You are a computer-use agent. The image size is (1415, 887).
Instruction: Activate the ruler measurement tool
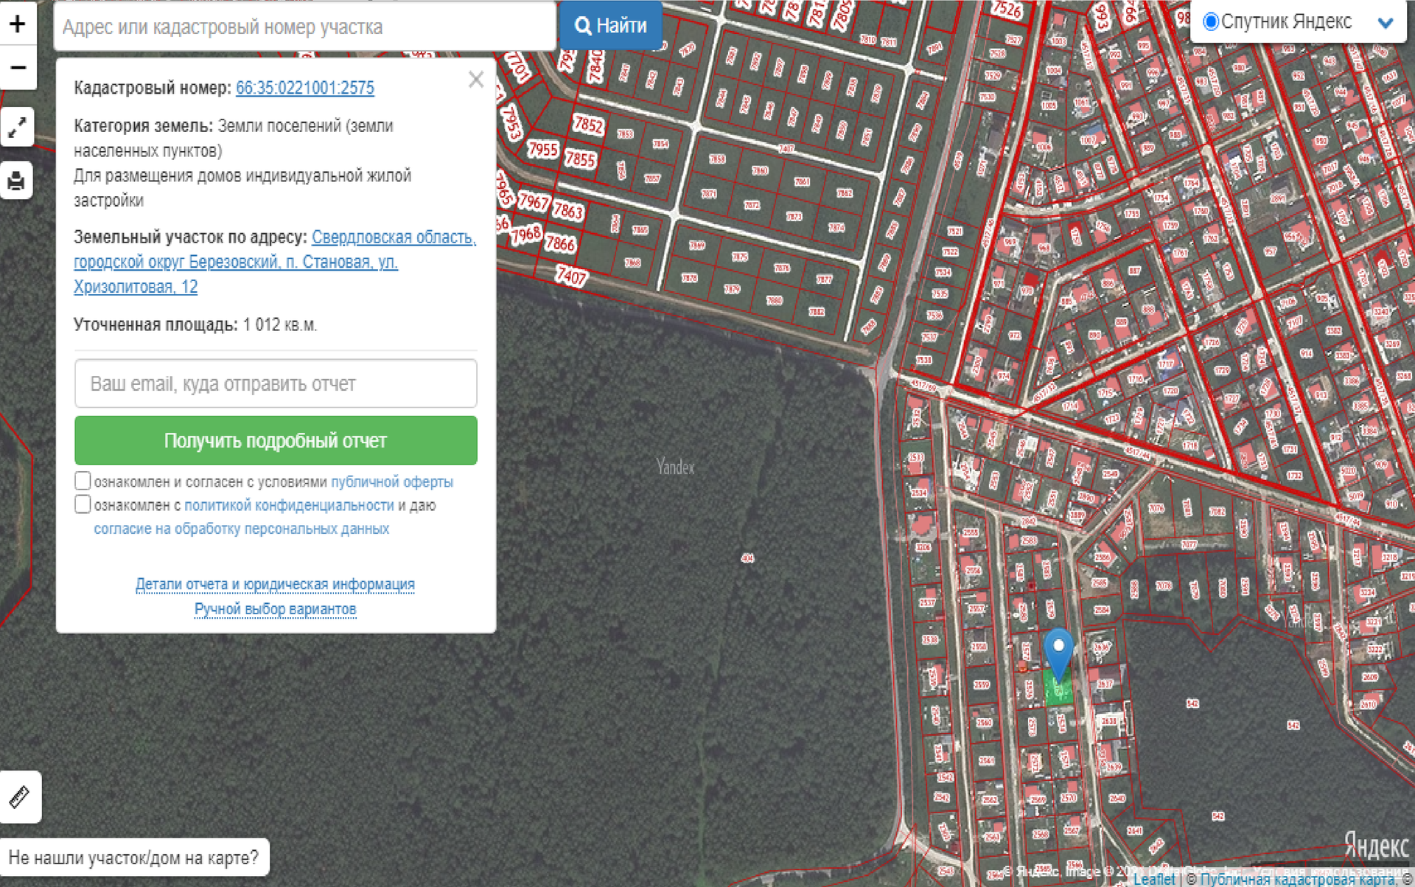point(20,797)
